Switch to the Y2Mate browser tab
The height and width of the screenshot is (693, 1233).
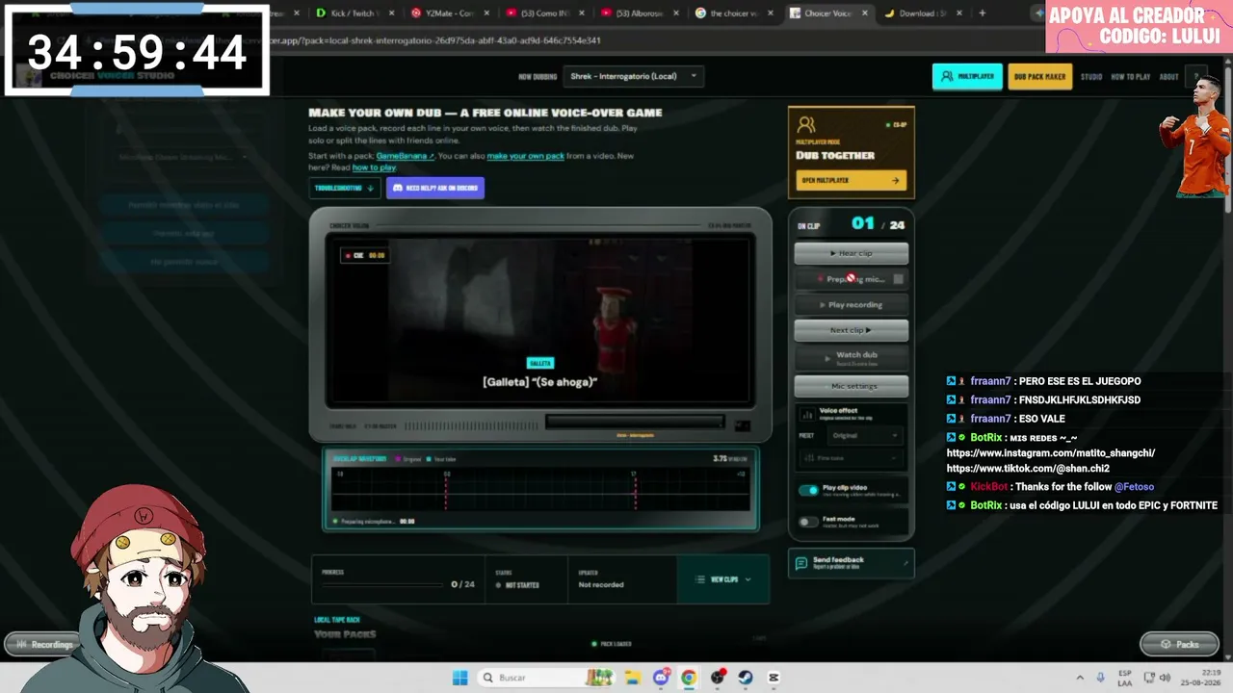pos(447,13)
